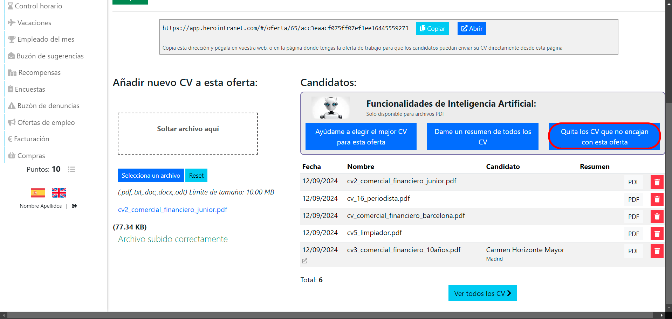
Task: Delete cv_16_periodista.pdf using red trash icon
Action: pos(657,199)
